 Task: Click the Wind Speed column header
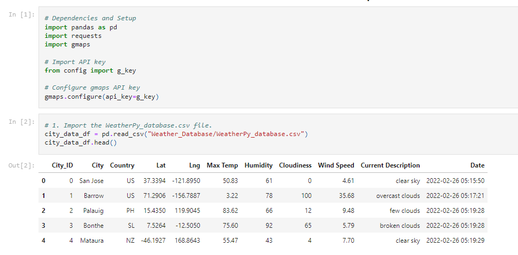pyautogui.click(x=336, y=165)
